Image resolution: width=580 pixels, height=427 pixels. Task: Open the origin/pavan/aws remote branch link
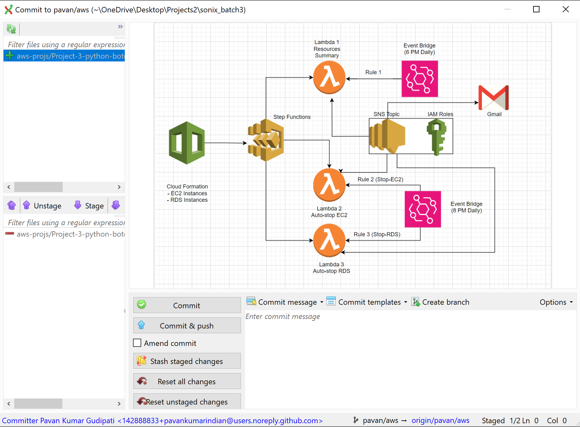(x=440, y=420)
